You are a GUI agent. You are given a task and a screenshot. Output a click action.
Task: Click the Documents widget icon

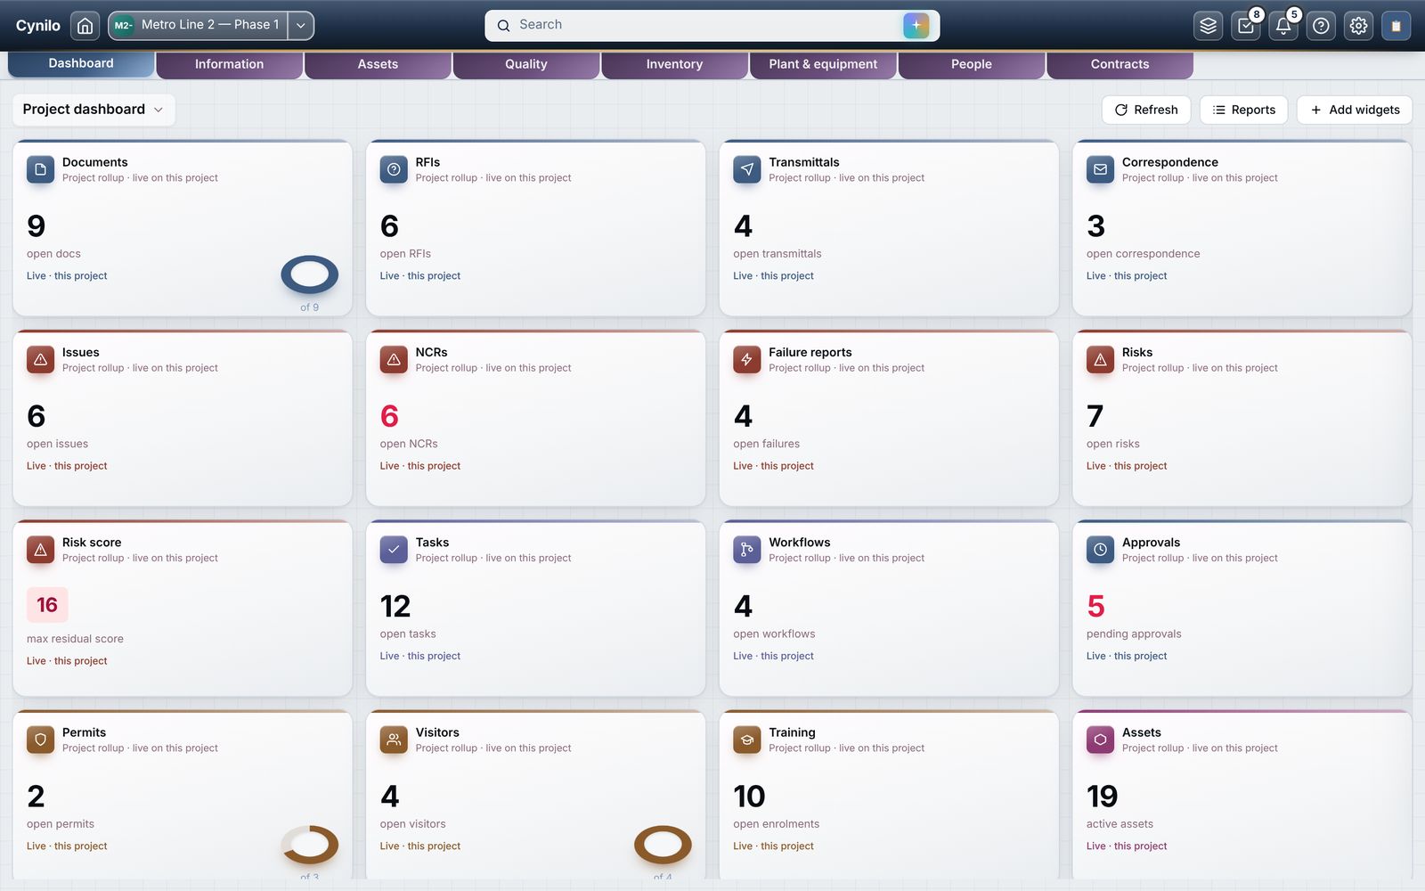coord(40,169)
